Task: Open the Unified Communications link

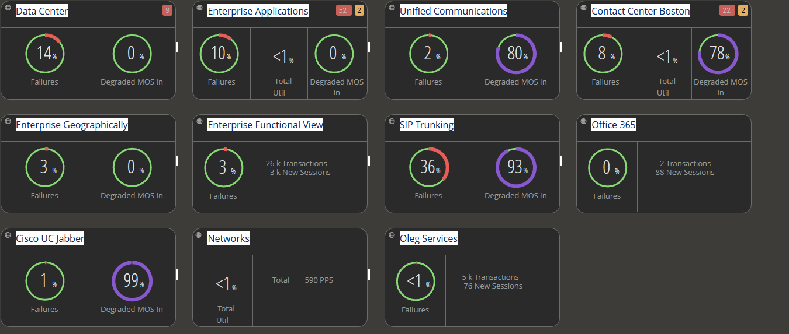Action: [454, 11]
